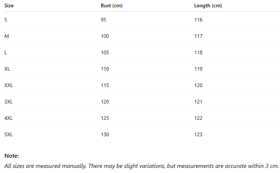The image size is (280, 173).
Task: Click the Size column header
Action: click(x=9, y=6)
